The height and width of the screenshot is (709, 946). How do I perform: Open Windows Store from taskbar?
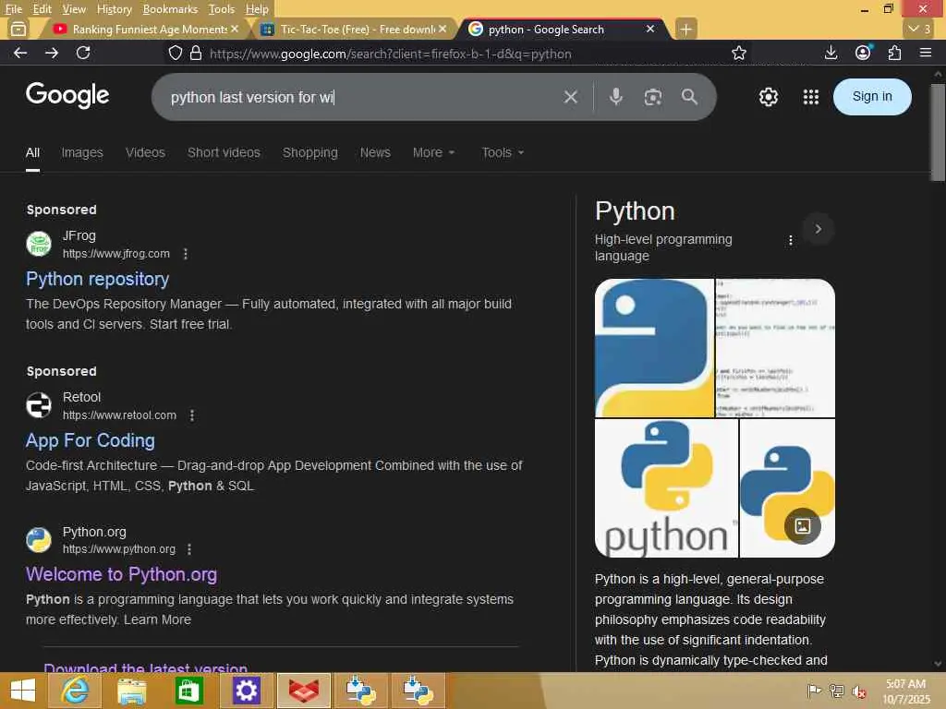pos(188,691)
